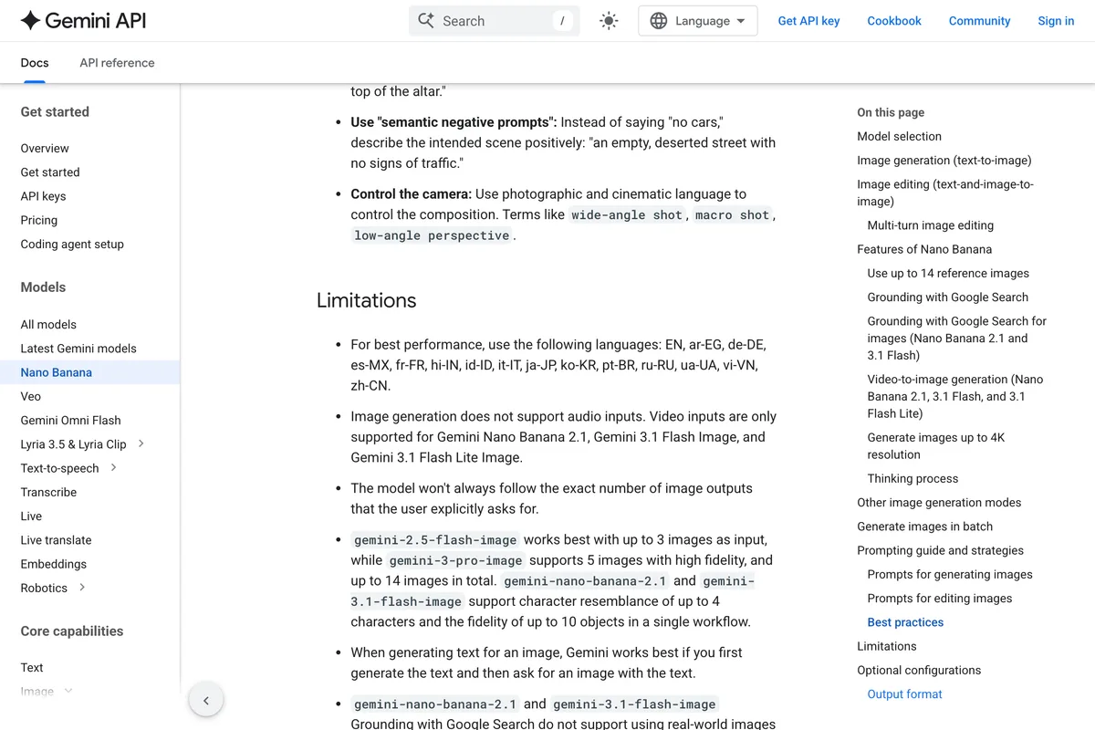The width and height of the screenshot is (1095, 730).
Task: Click the 'macro shot' code text
Action: click(x=732, y=214)
